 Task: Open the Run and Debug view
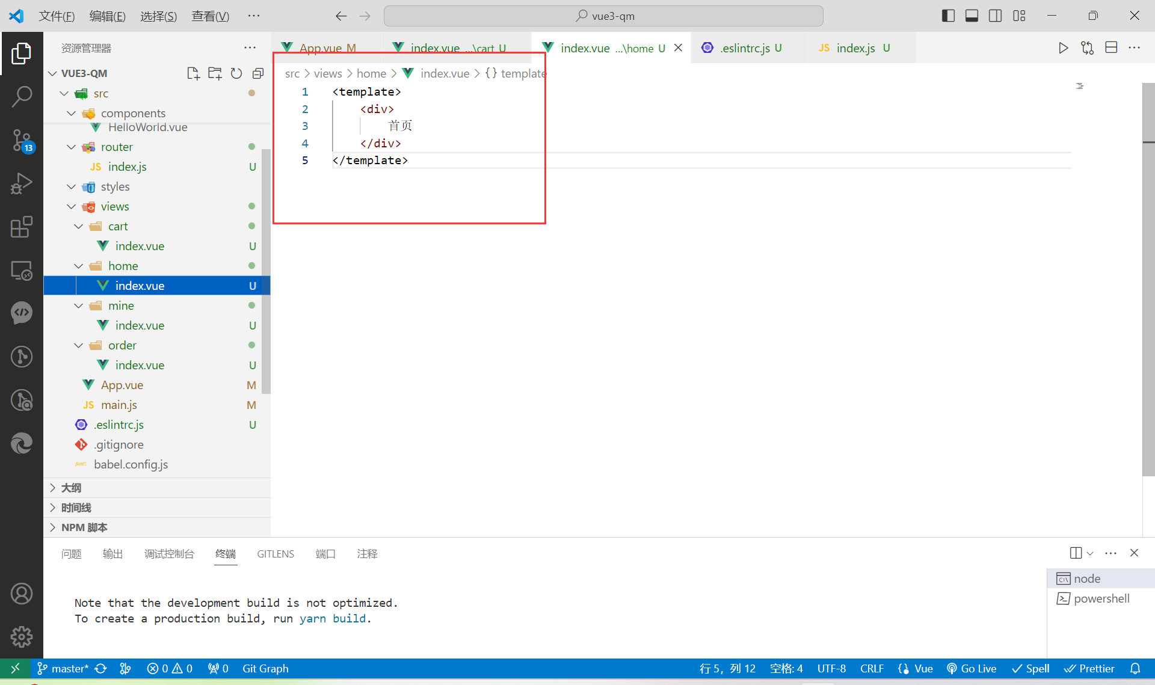pyautogui.click(x=22, y=183)
